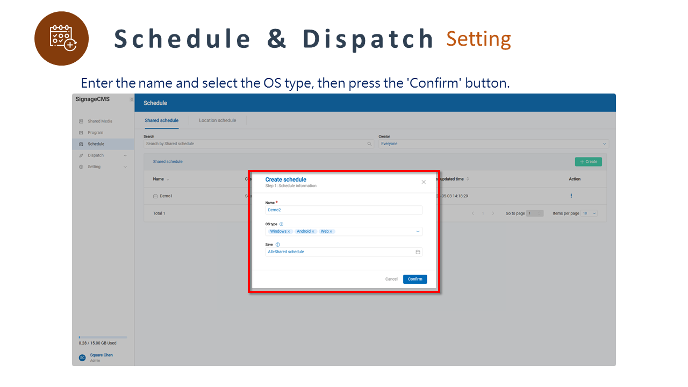Remove the Windows tag from OS type
The width and height of the screenshot is (688, 387).
[289, 232]
